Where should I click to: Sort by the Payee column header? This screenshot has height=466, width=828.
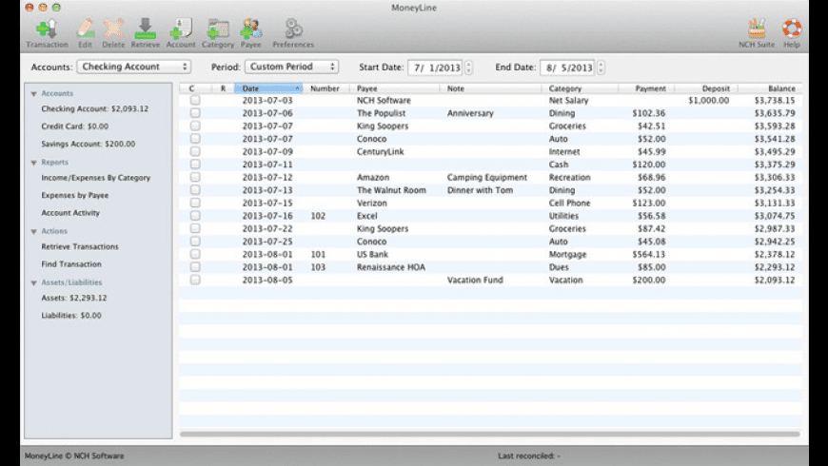point(395,88)
